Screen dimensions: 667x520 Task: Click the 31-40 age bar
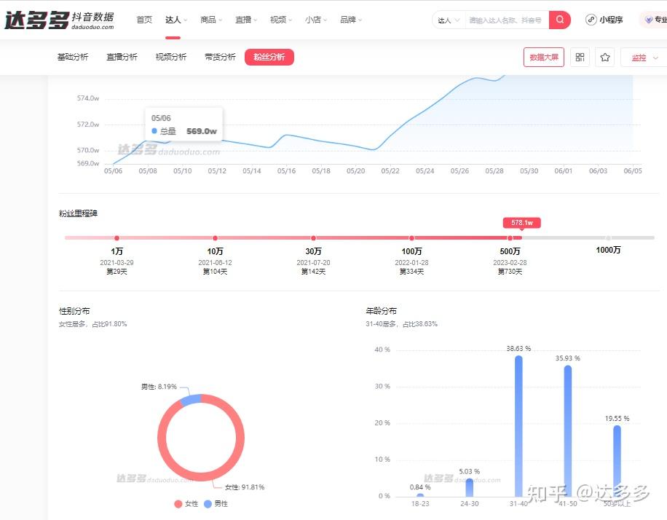(x=518, y=426)
